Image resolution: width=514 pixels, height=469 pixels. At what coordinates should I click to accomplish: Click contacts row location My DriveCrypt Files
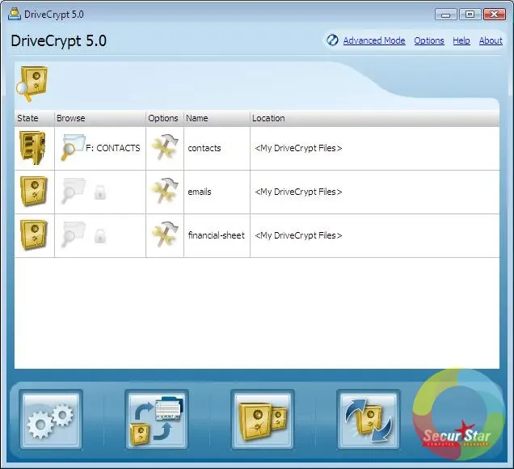(298, 148)
